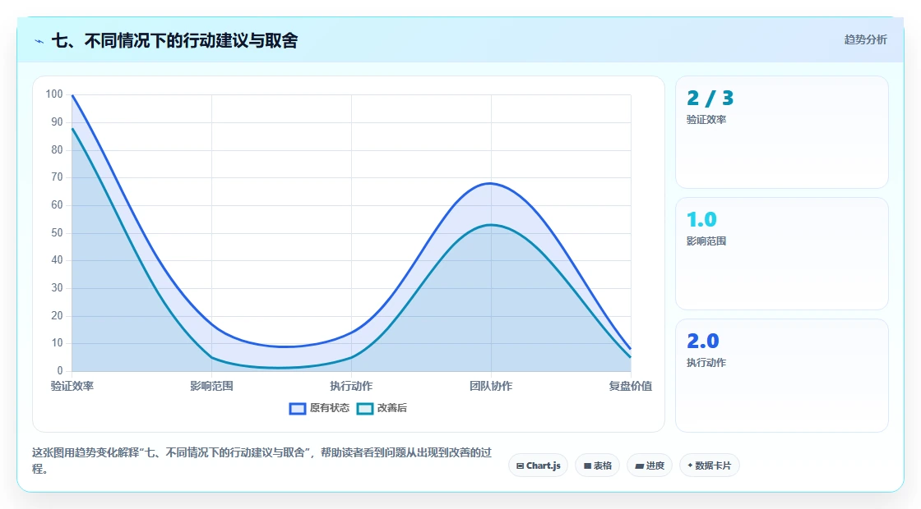Click the 原有状态 line peak at 团队协作

pyautogui.click(x=491, y=184)
